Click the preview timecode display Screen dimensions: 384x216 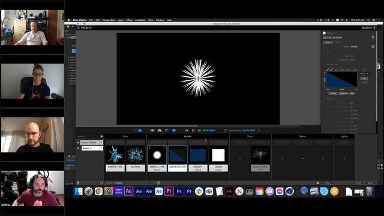(209, 131)
